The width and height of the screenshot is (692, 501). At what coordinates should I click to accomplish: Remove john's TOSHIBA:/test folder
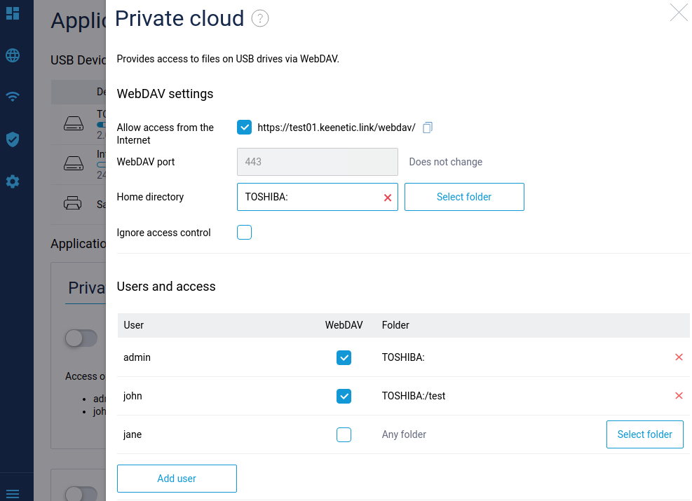(679, 396)
